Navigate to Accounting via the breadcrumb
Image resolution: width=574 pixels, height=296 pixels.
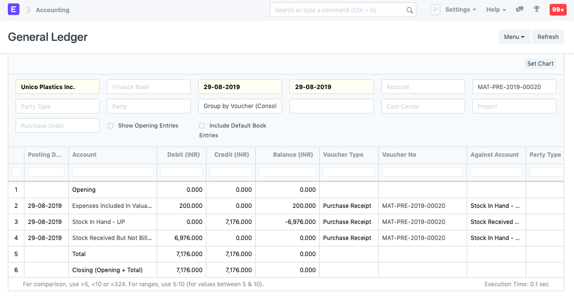pos(52,9)
